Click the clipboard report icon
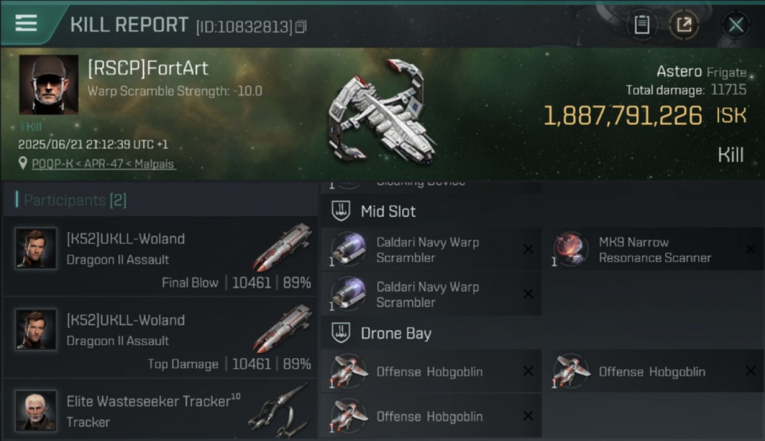The height and width of the screenshot is (441, 765). (x=641, y=25)
